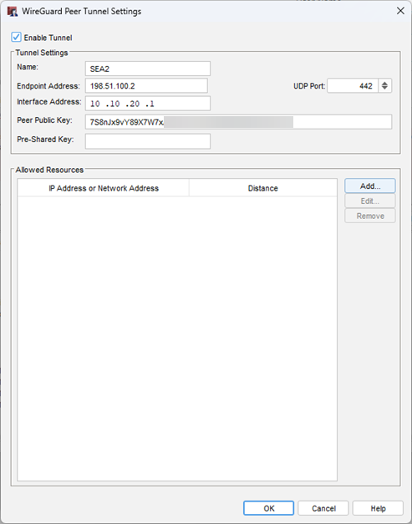Decrease UDP Port with down arrow
412x524 pixels.
click(384, 89)
